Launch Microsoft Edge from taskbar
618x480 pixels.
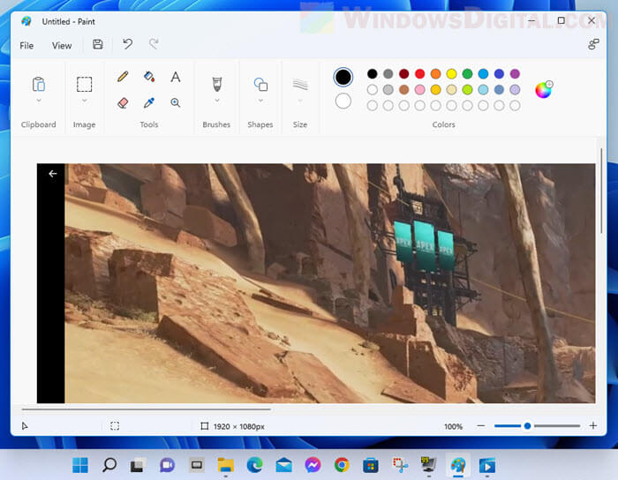coord(254,465)
